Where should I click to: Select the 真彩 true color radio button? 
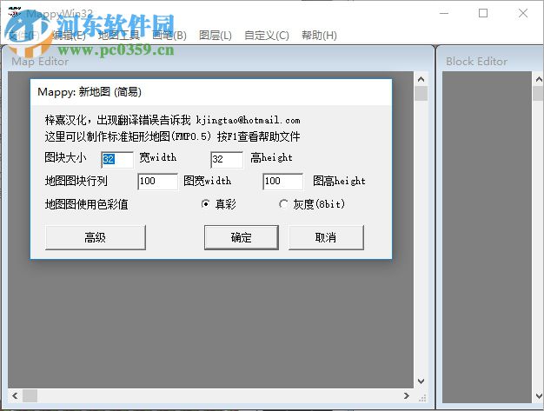pos(205,204)
